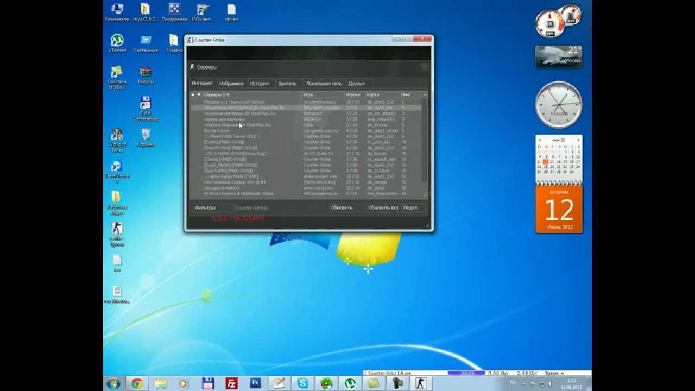Open Photoshop from taskbar
Image resolution: width=695 pixels, height=391 pixels.
255,383
